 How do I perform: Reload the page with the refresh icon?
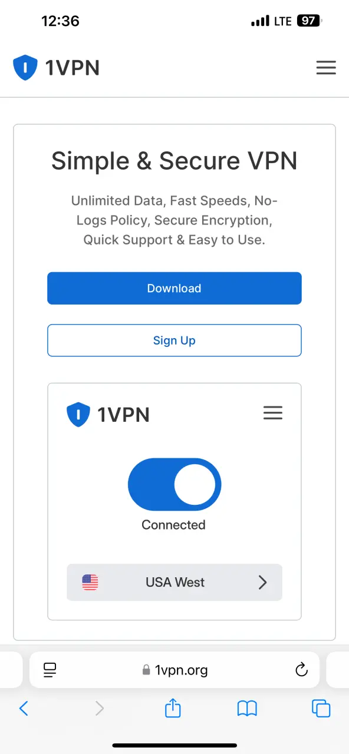pos(301,670)
